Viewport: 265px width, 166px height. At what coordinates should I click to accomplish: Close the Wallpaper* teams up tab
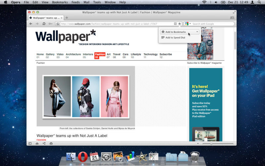coord(62,18)
